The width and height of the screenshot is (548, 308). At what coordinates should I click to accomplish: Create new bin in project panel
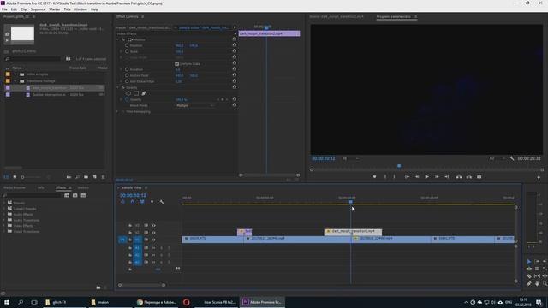tap(86, 177)
